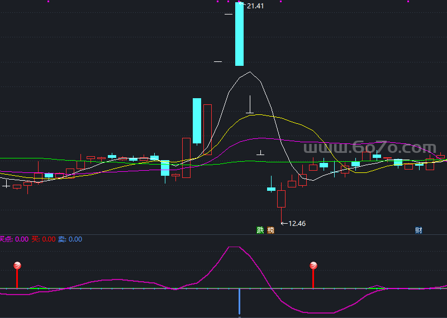The image size is (447, 318).
Task: Click the blue sell signal bar under the indicator peak
Action: (240, 301)
